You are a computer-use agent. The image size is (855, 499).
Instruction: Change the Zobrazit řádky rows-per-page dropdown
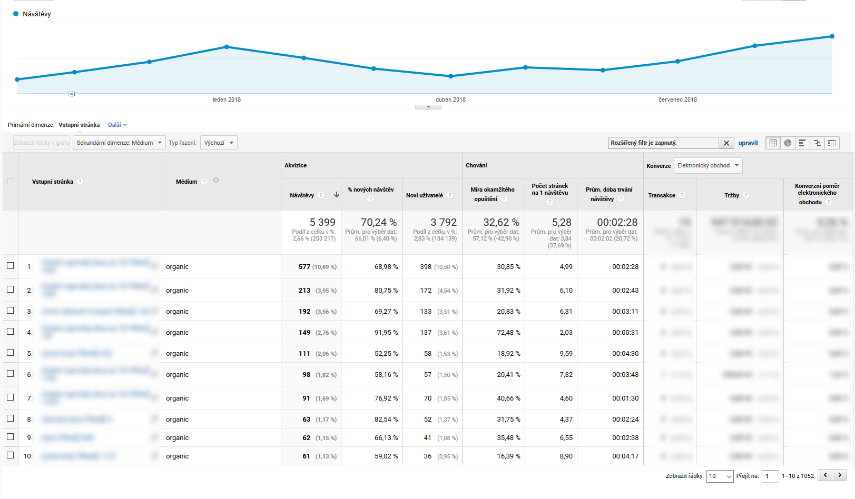pyautogui.click(x=720, y=476)
